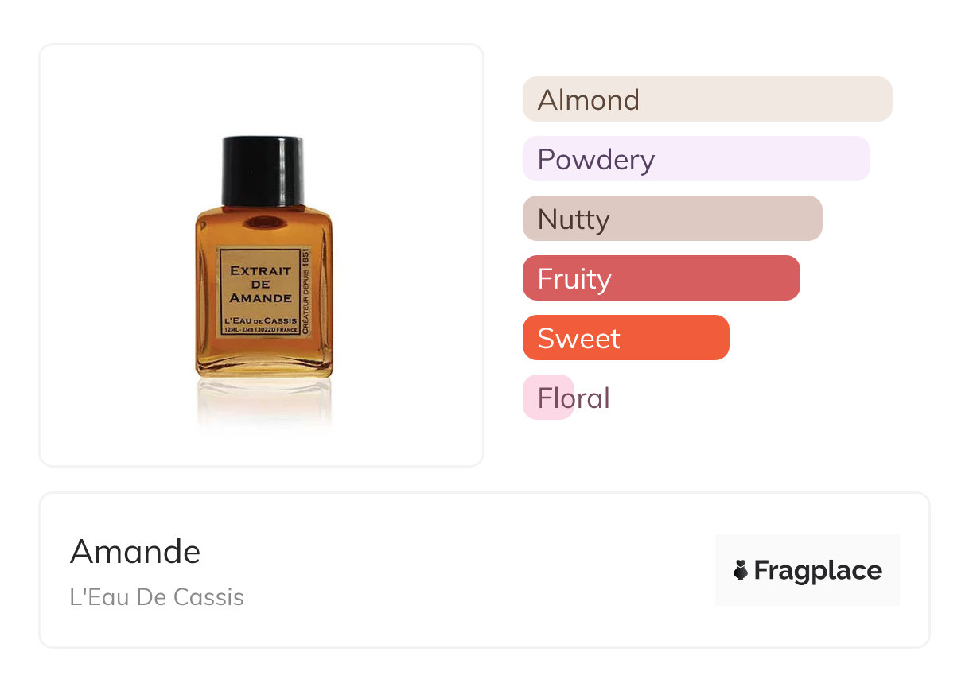969x687 pixels.
Task: Open the Amande fragrance title
Action: [135, 551]
